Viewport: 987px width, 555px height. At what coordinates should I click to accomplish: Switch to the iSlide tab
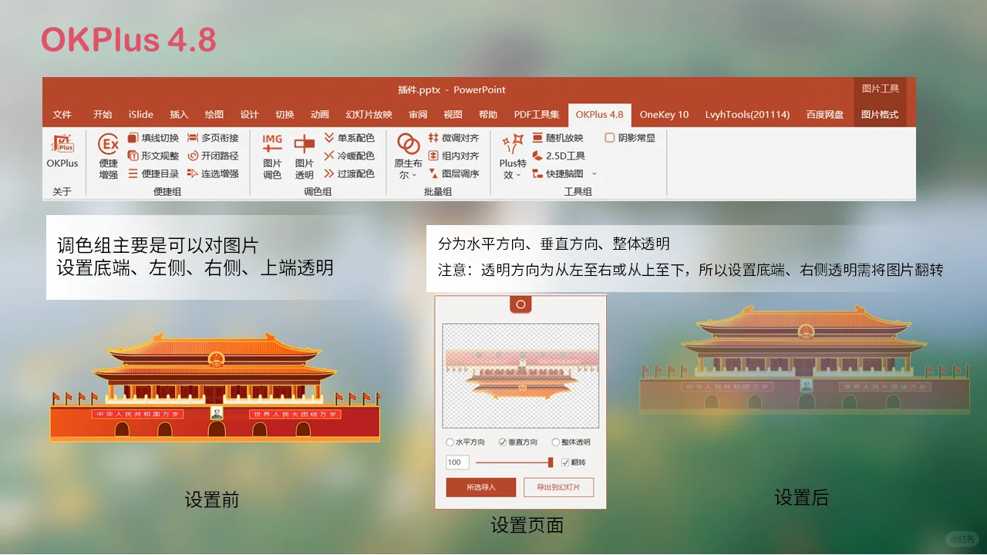141,115
